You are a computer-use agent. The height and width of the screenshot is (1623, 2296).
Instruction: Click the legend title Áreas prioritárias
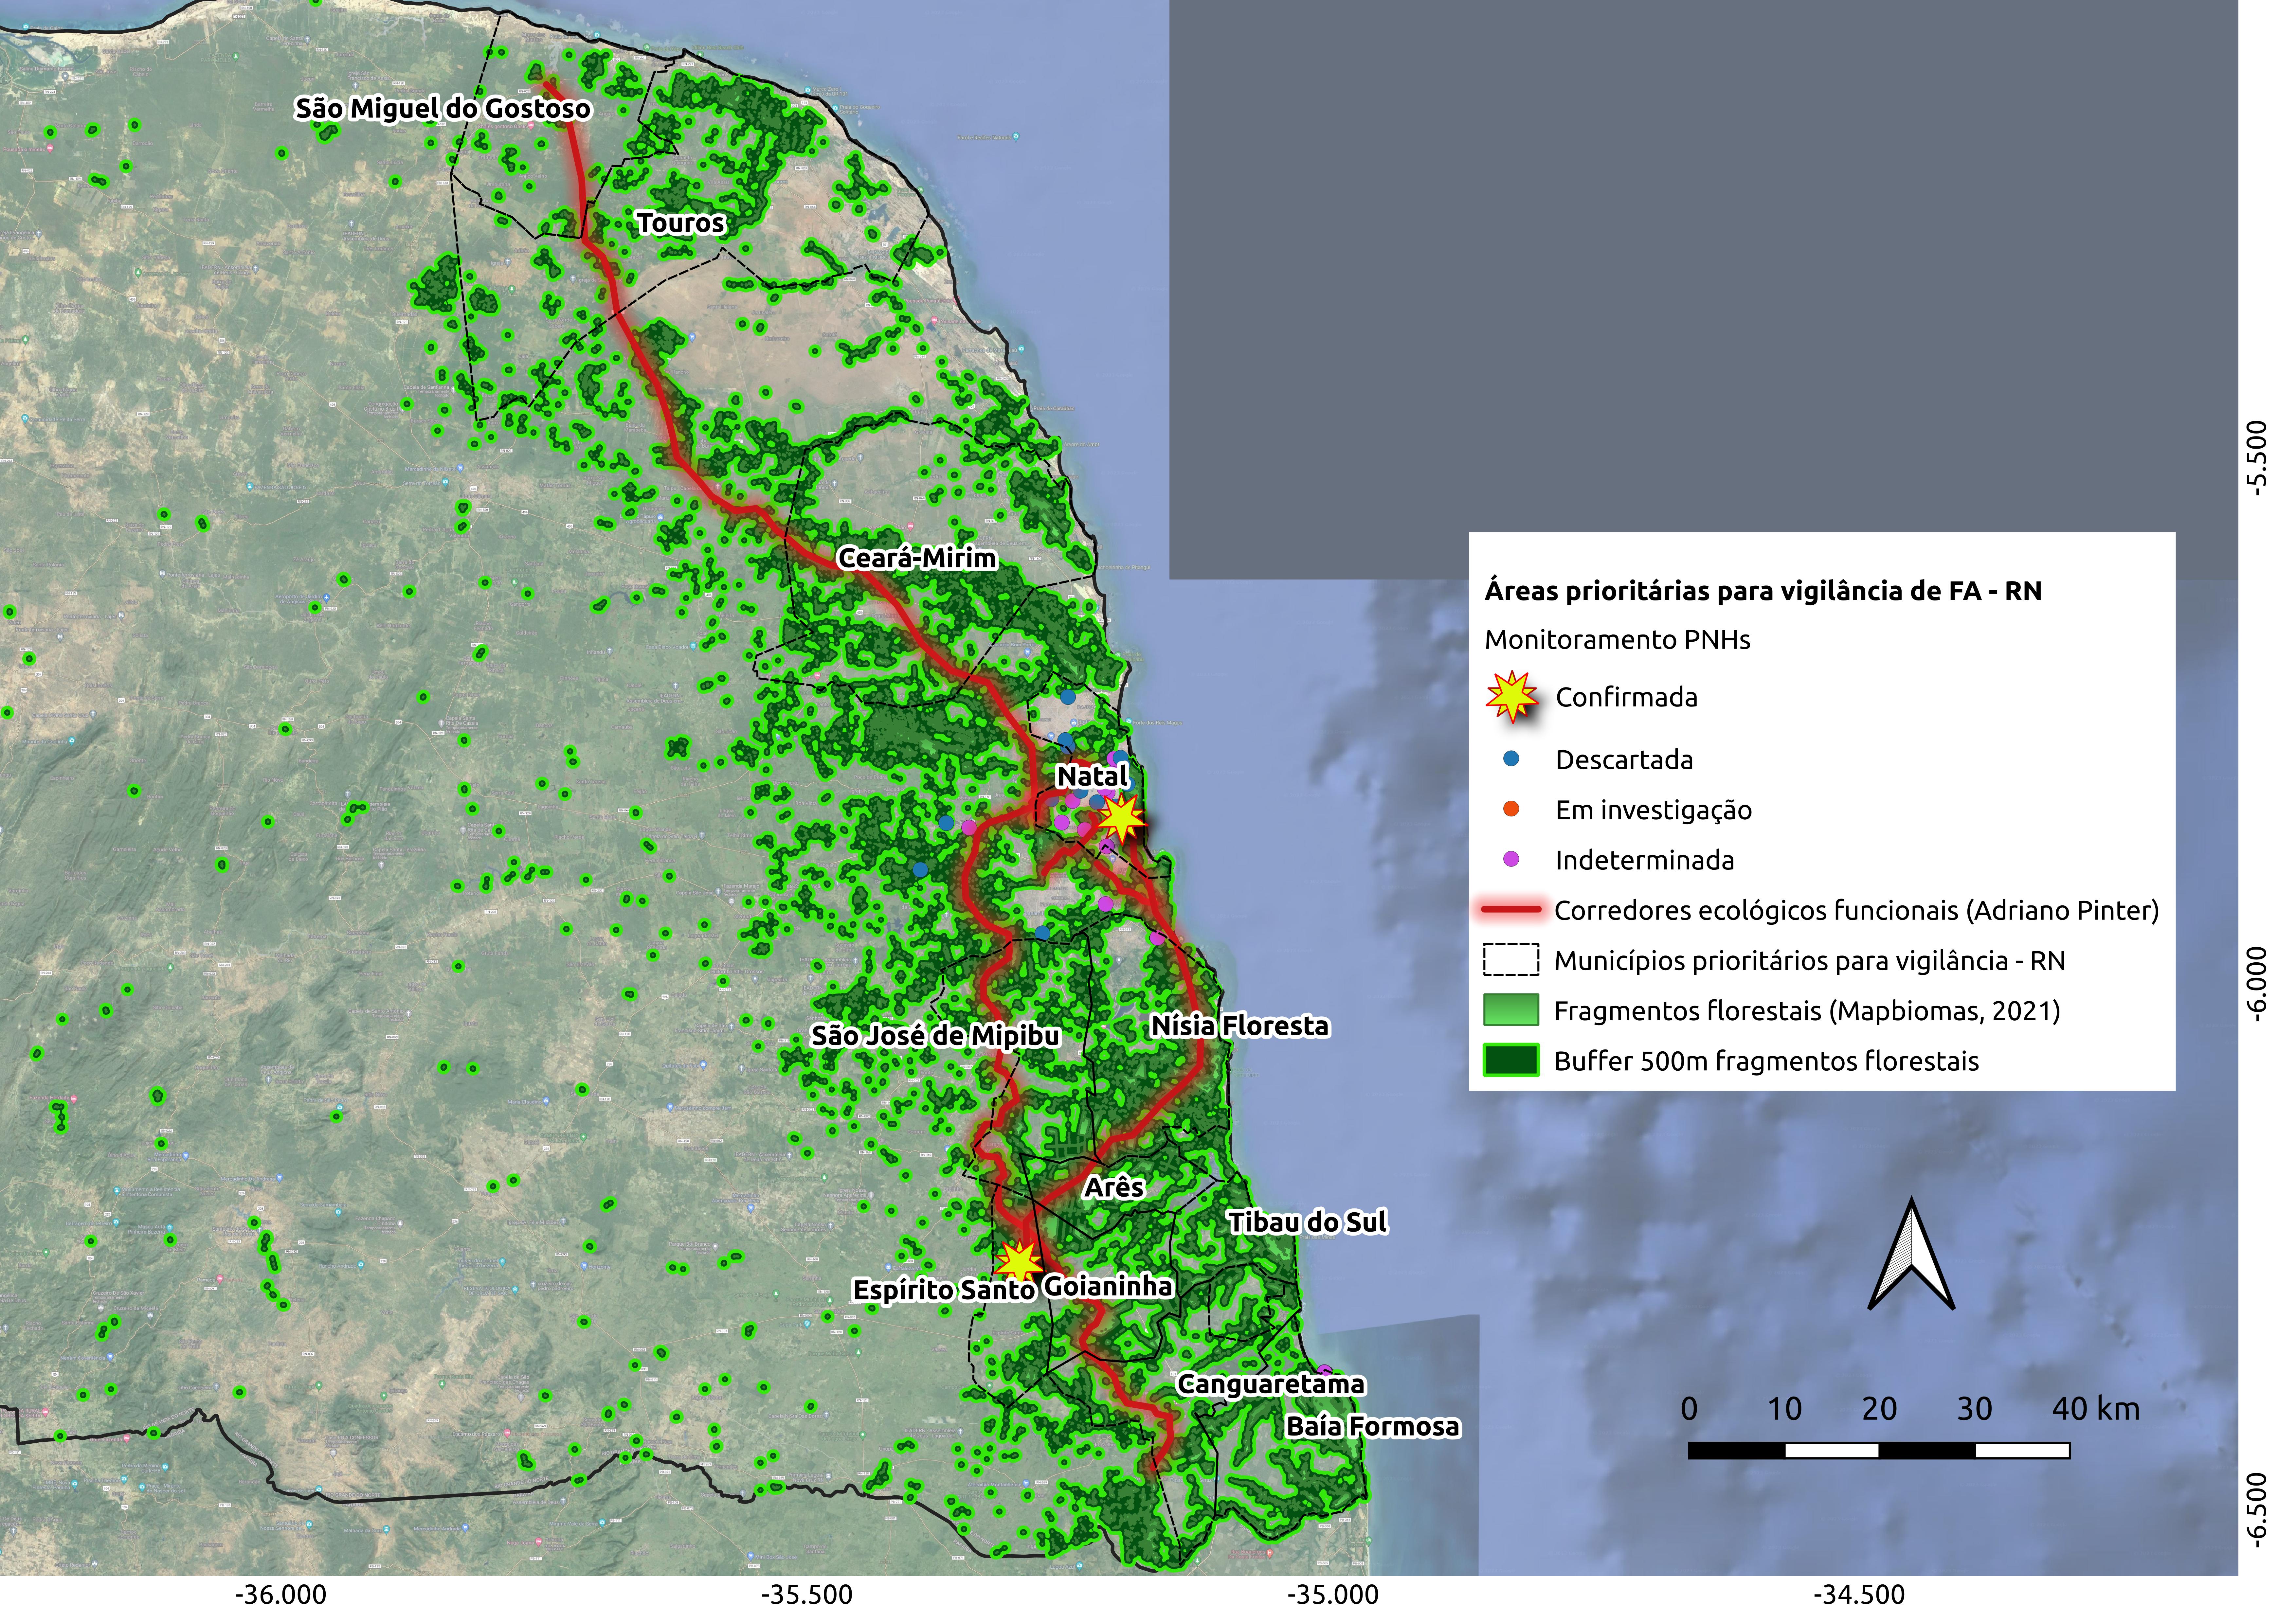click(x=1763, y=591)
